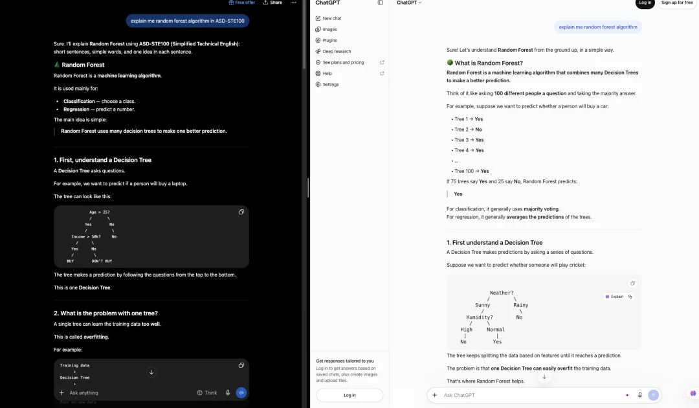Click the send arrow in Ask ChatGPT box
This screenshot has width=699, height=408.
(x=653, y=395)
